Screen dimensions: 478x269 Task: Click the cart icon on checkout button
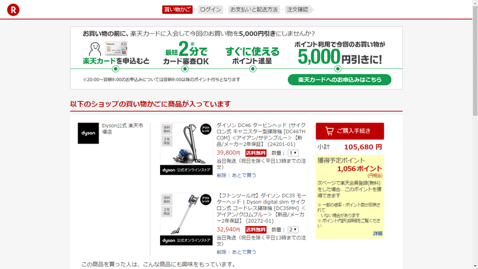point(329,131)
